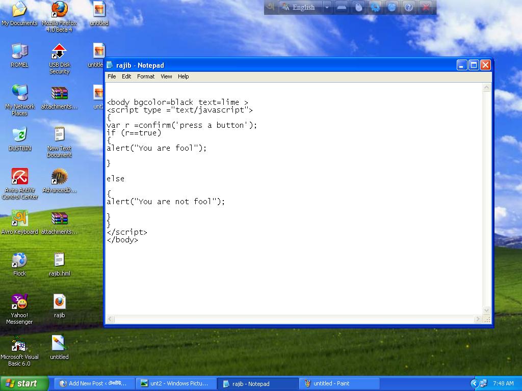Show the Avro keyboard layout viewer icon
The image size is (522, 391).
tap(342, 7)
